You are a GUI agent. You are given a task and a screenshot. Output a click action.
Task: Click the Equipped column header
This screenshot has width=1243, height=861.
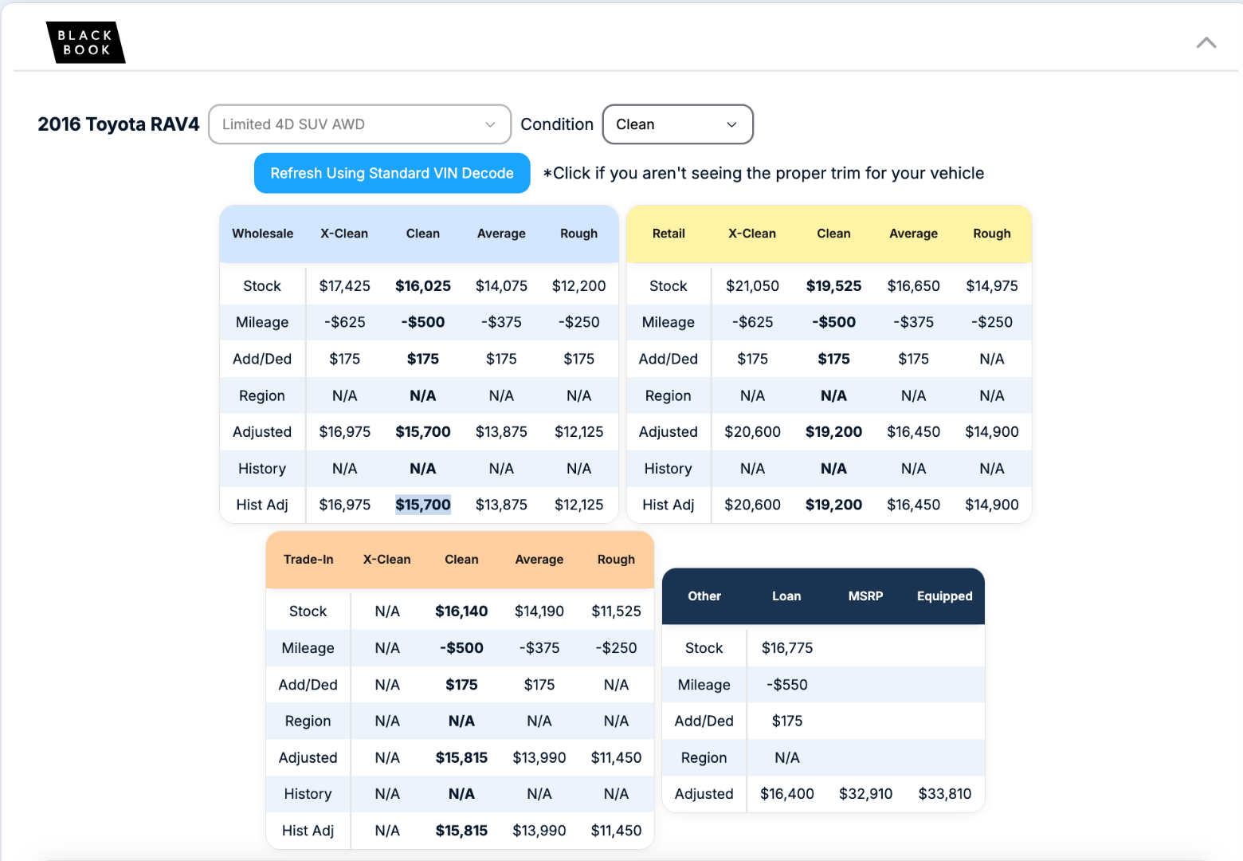point(945,596)
